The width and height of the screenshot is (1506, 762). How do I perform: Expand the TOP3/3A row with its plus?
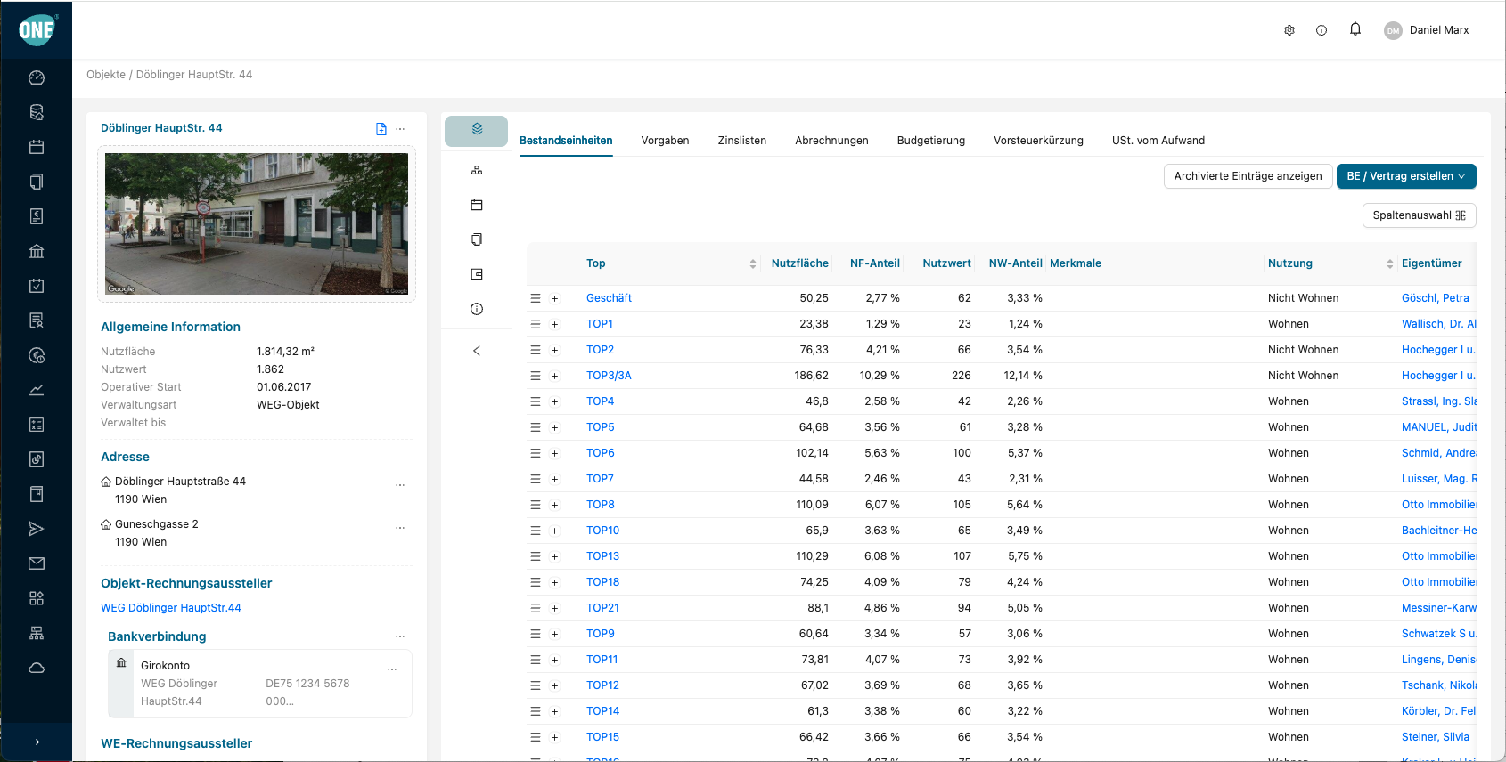point(554,376)
